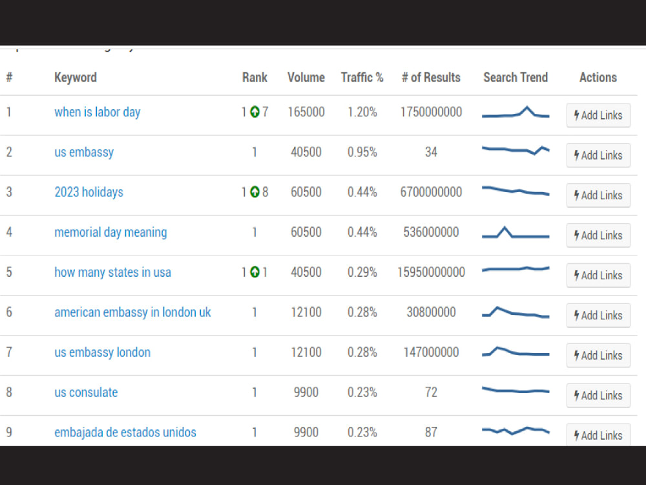646x485 pixels.
Task: Click the green rank-up arrow for '2023 holidays'
Action: point(255,192)
